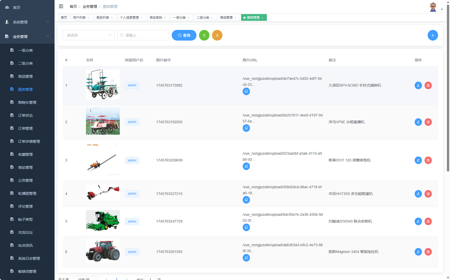Delete the 斯蒂尔HT 103 绿篱修剪机 row
The width and height of the screenshot is (450, 280).
click(428, 160)
